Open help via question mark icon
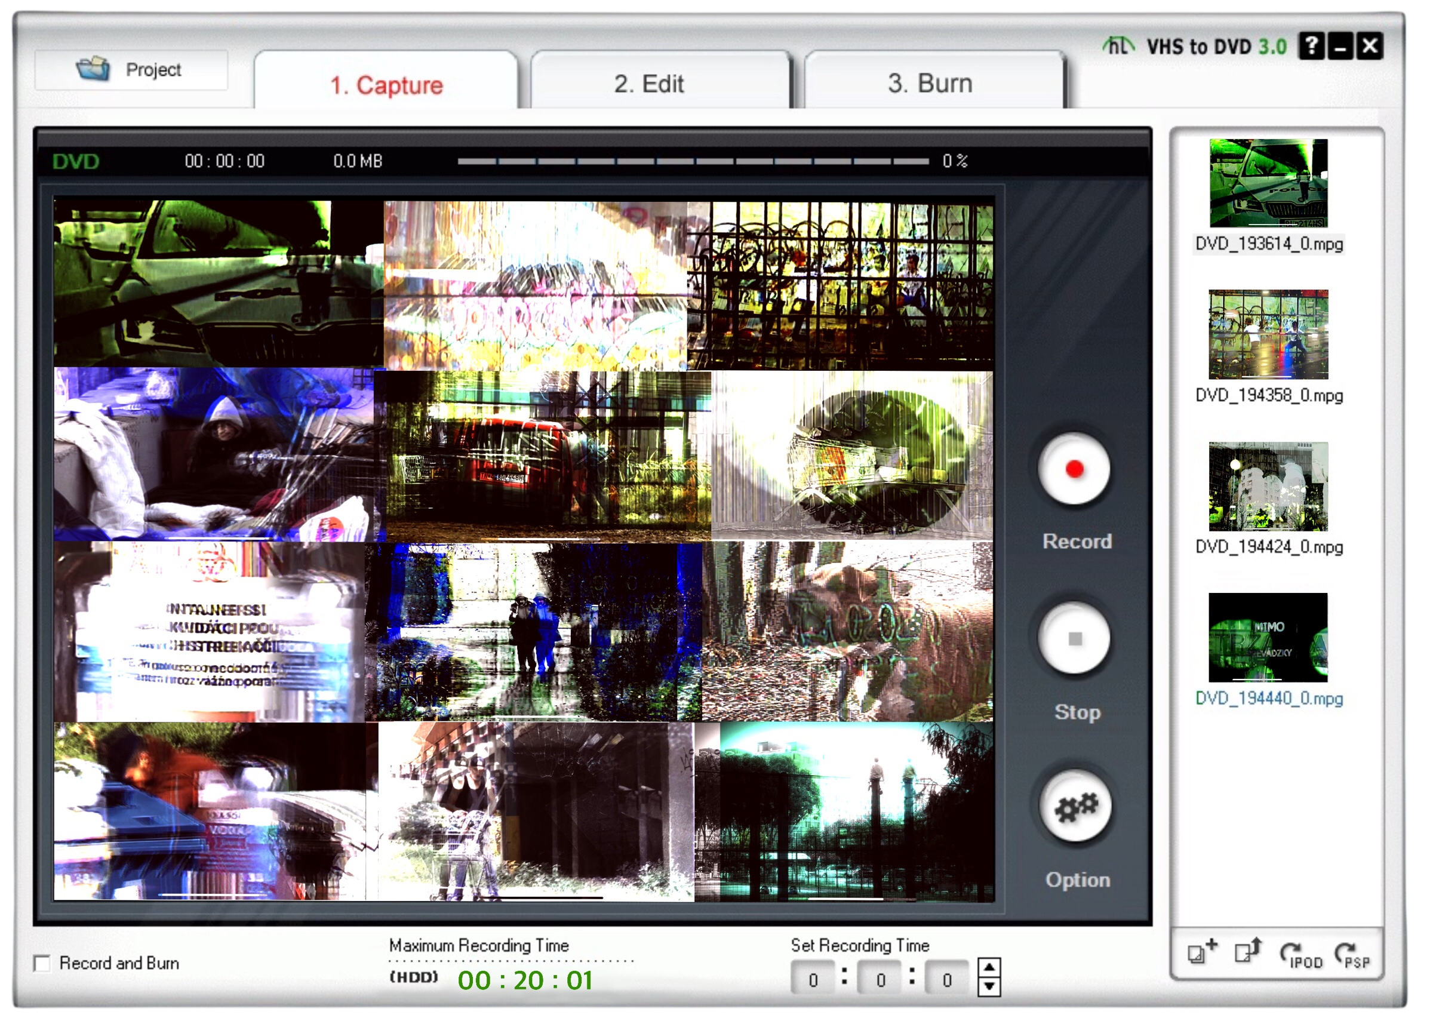Image resolution: width=1433 pixels, height=1024 pixels. tap(1311, 46)
